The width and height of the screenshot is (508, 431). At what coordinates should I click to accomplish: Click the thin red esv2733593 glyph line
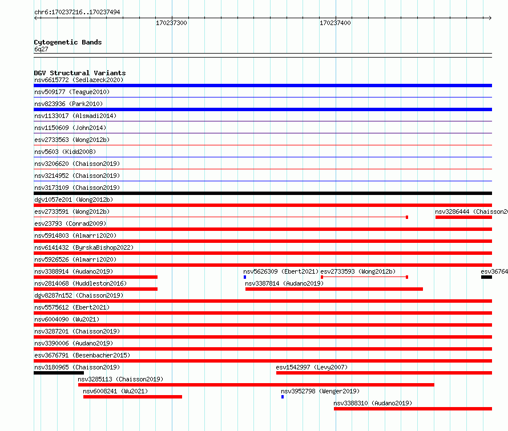point(365,277)
